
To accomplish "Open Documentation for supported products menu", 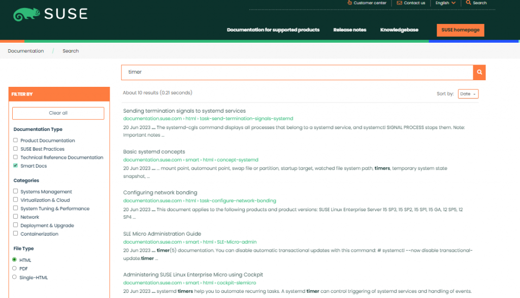I will 273,30.
